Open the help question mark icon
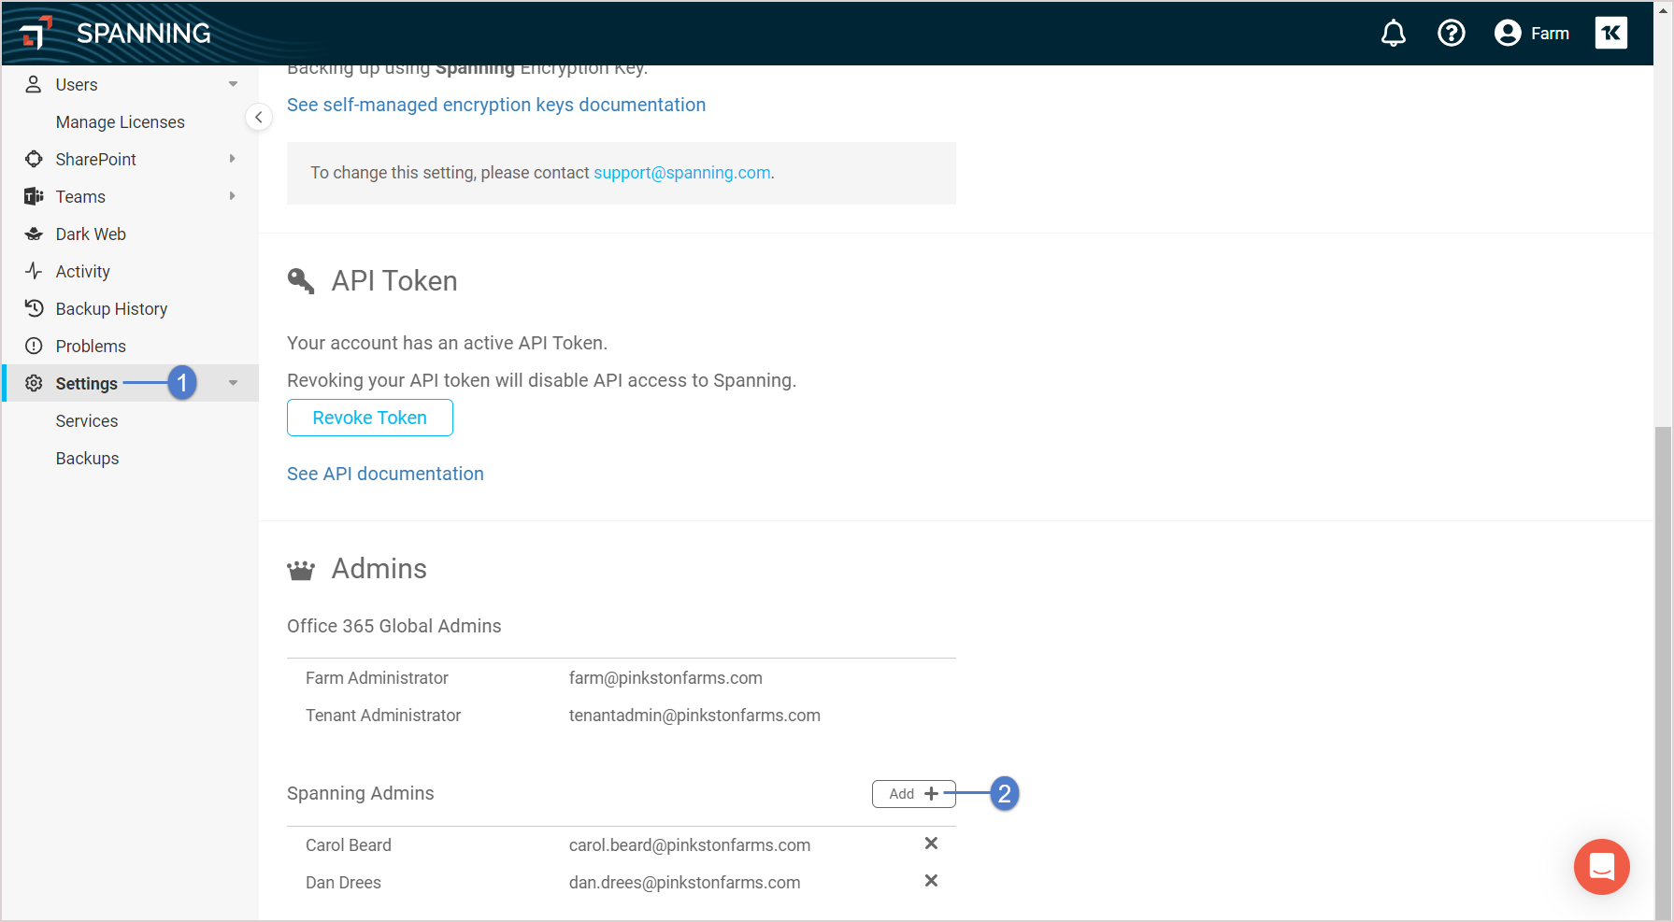This screenshot has width=1674, height=922. coord(1451,34)
